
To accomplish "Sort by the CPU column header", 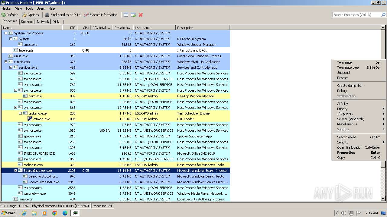I will pyautogui.click(x=84, y=28).
